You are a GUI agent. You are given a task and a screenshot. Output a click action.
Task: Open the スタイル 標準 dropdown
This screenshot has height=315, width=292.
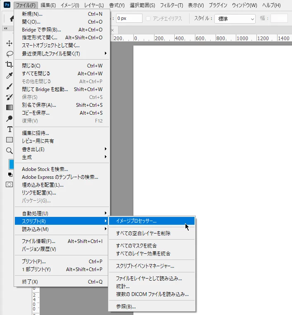[x=235, y=19]
